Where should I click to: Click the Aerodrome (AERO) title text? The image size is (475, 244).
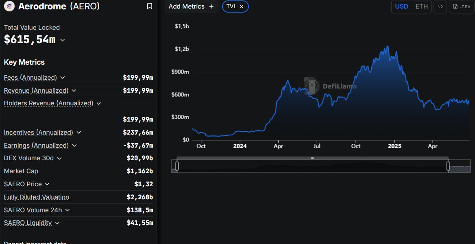pos(59,6)
